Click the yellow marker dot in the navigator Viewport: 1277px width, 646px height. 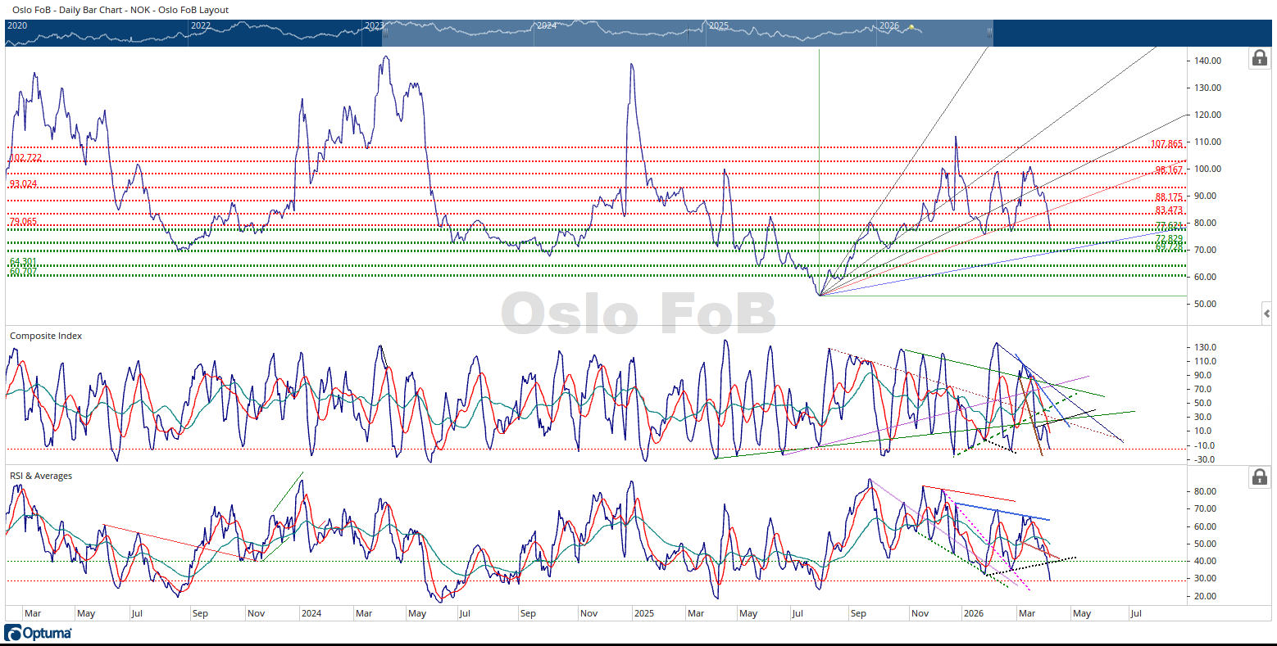[x=911, y=27]
